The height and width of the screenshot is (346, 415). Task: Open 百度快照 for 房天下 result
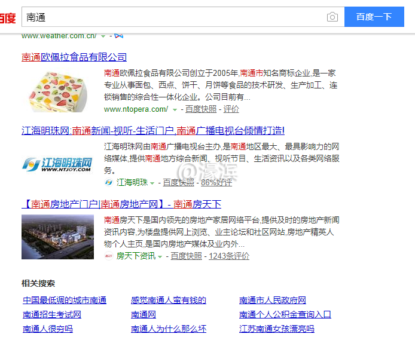(186, 256)
